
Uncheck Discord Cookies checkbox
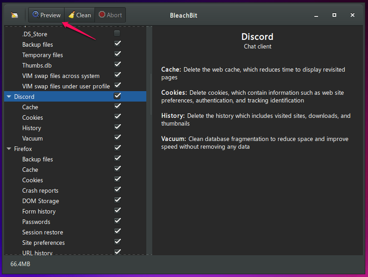(117, 117)
